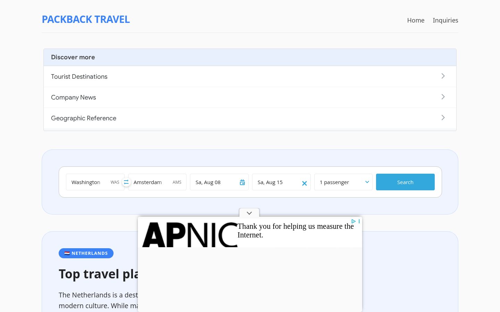
Task: Click the WAS airport code label
Action: (x=115, y=182)
